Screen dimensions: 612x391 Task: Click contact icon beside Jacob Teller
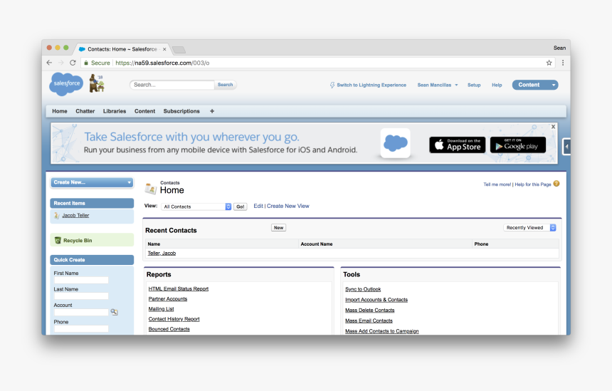click(57, 216)
